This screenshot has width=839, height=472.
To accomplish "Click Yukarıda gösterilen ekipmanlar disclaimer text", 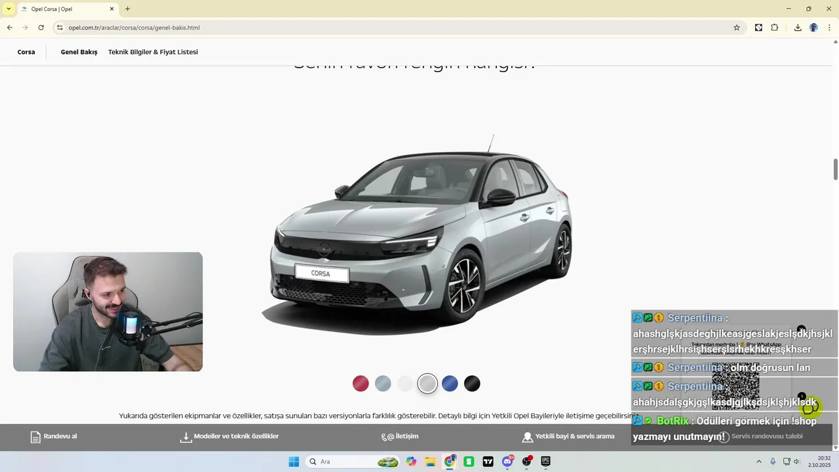I will 378,416.
